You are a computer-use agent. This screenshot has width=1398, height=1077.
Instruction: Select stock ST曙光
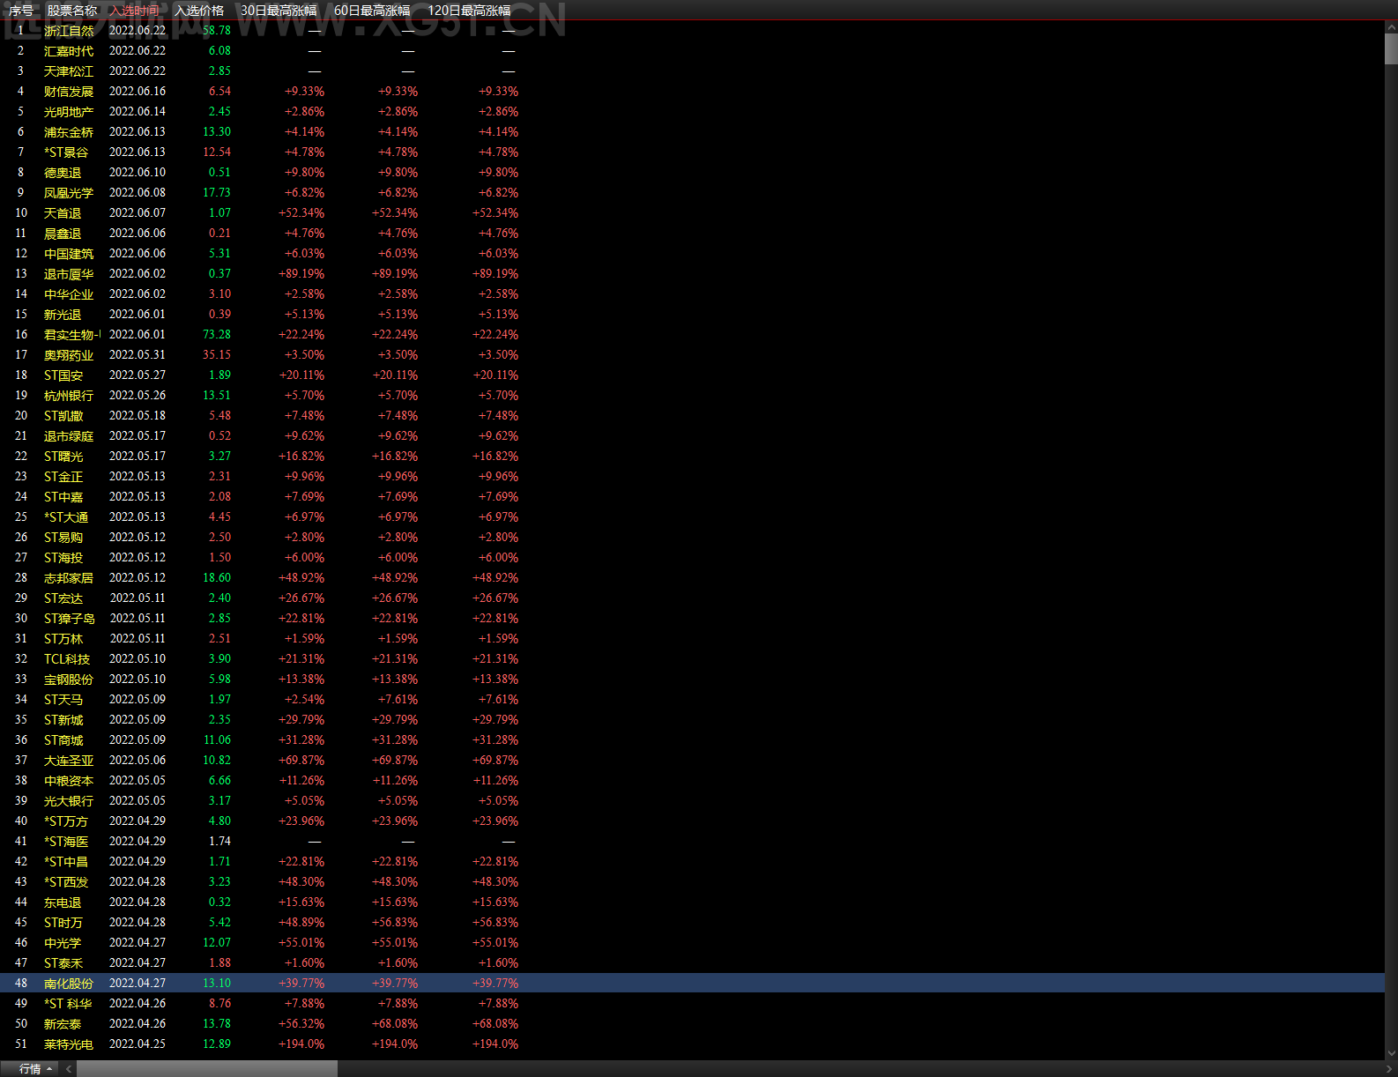click(x=63, y=457)
